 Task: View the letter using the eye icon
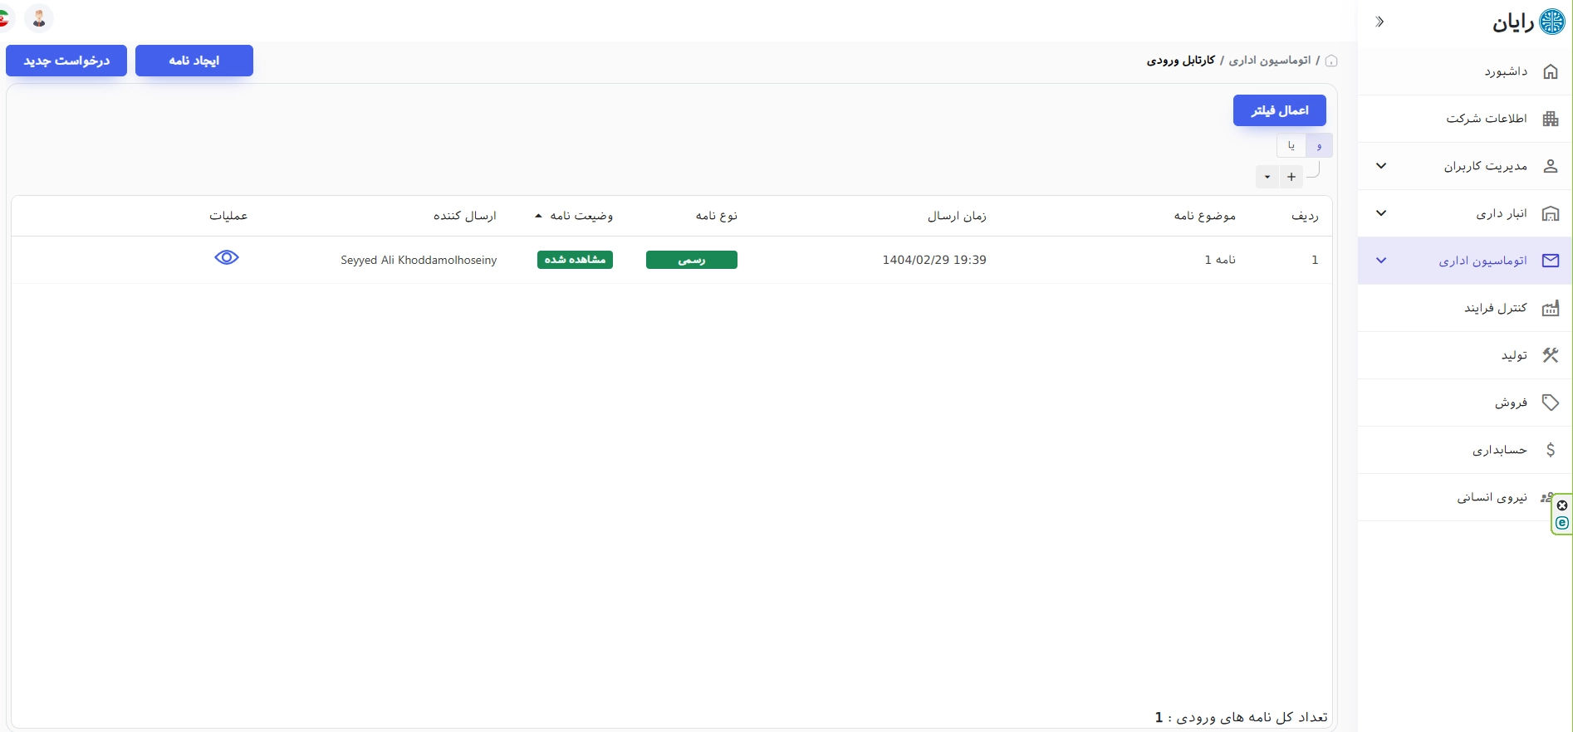pyautogui.click(x=227, y=257)
